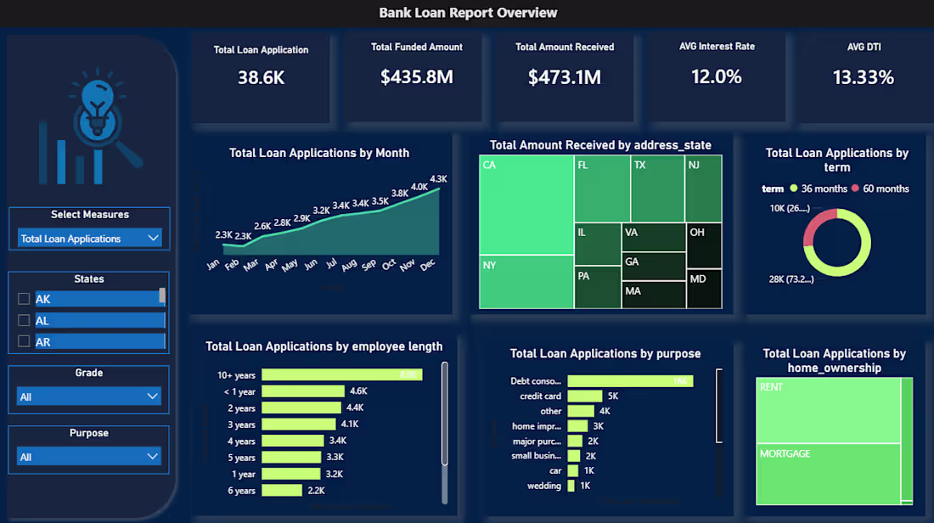Select the Debt consolidation bar in purpose chart
The image size is (934, 523).
(x=628, y=381)
